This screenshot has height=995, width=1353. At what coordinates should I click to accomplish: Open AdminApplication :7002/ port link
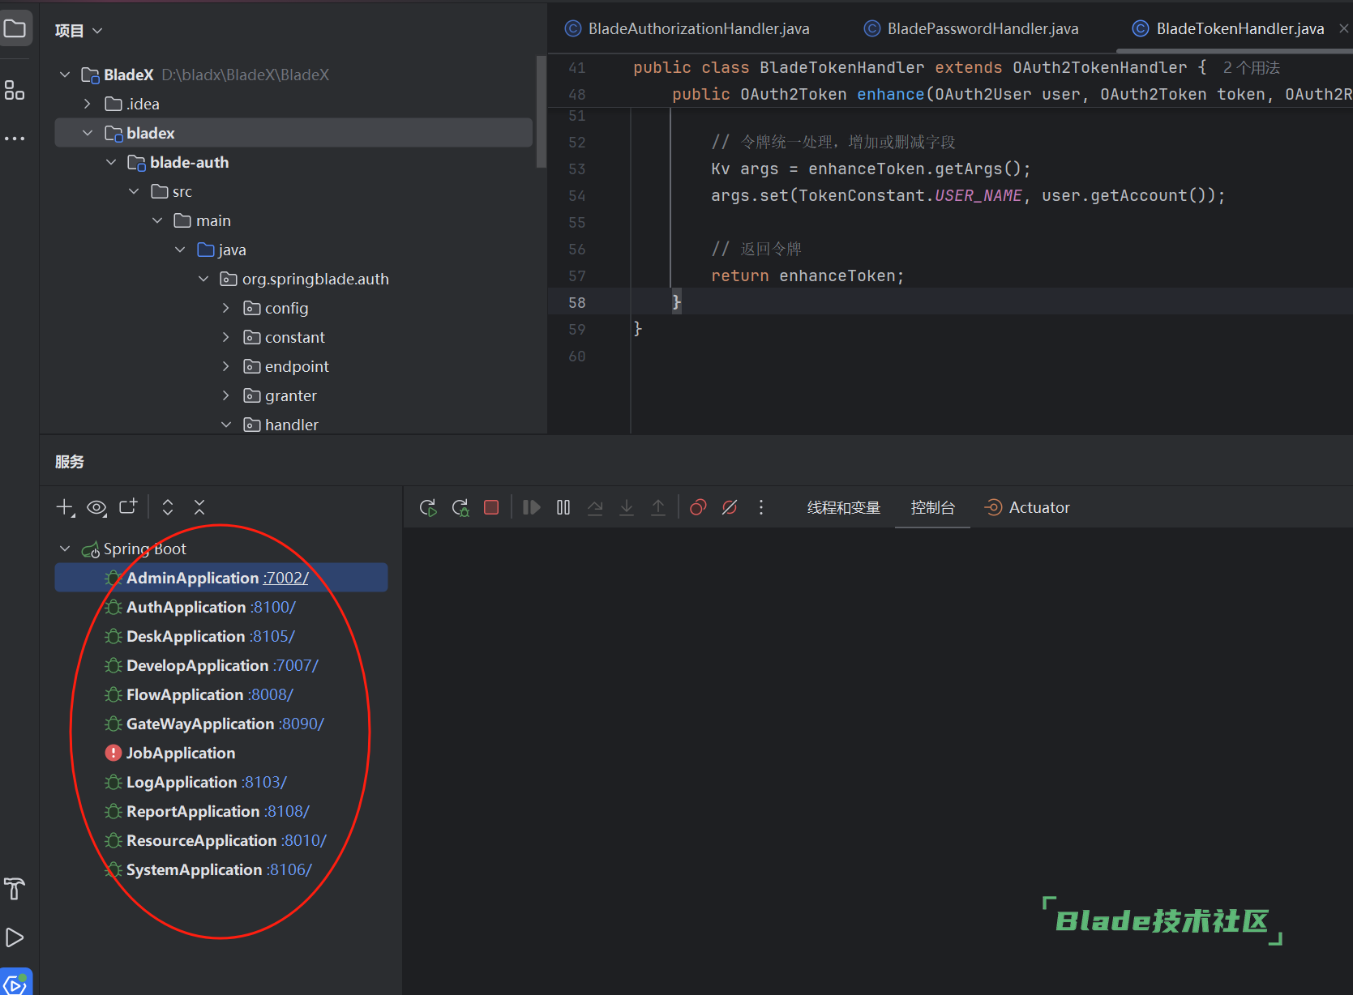pyautogui.click(x=285, y=578)
